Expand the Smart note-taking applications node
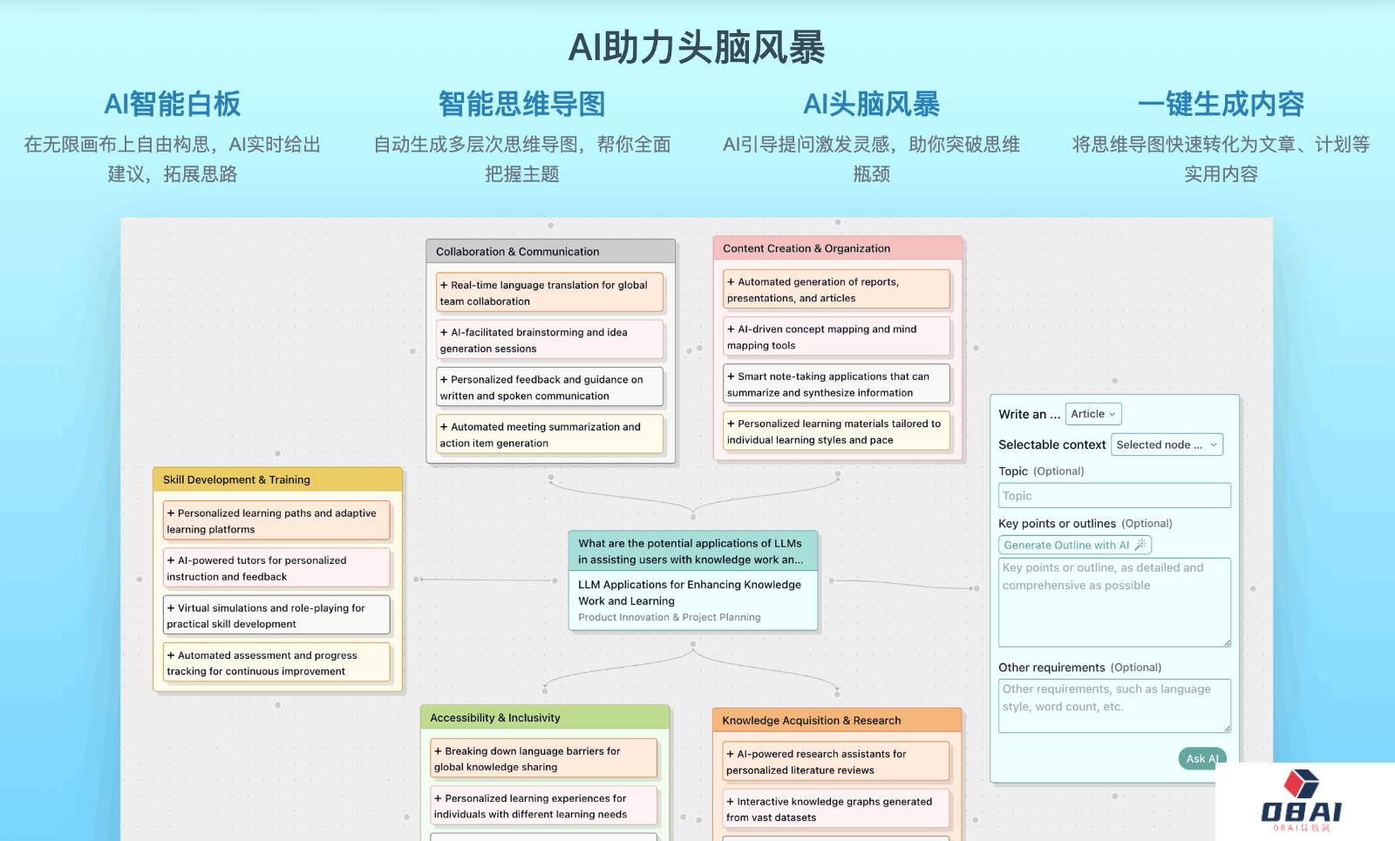This screenshot has width=1395, height=841. 731,376
